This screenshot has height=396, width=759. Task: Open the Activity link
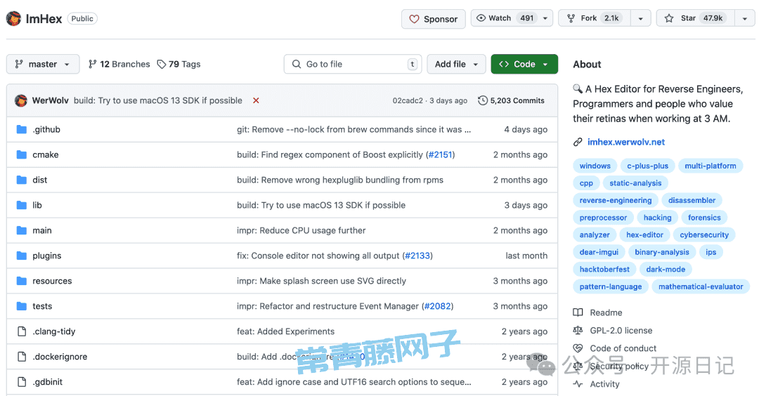click(604, 384)
